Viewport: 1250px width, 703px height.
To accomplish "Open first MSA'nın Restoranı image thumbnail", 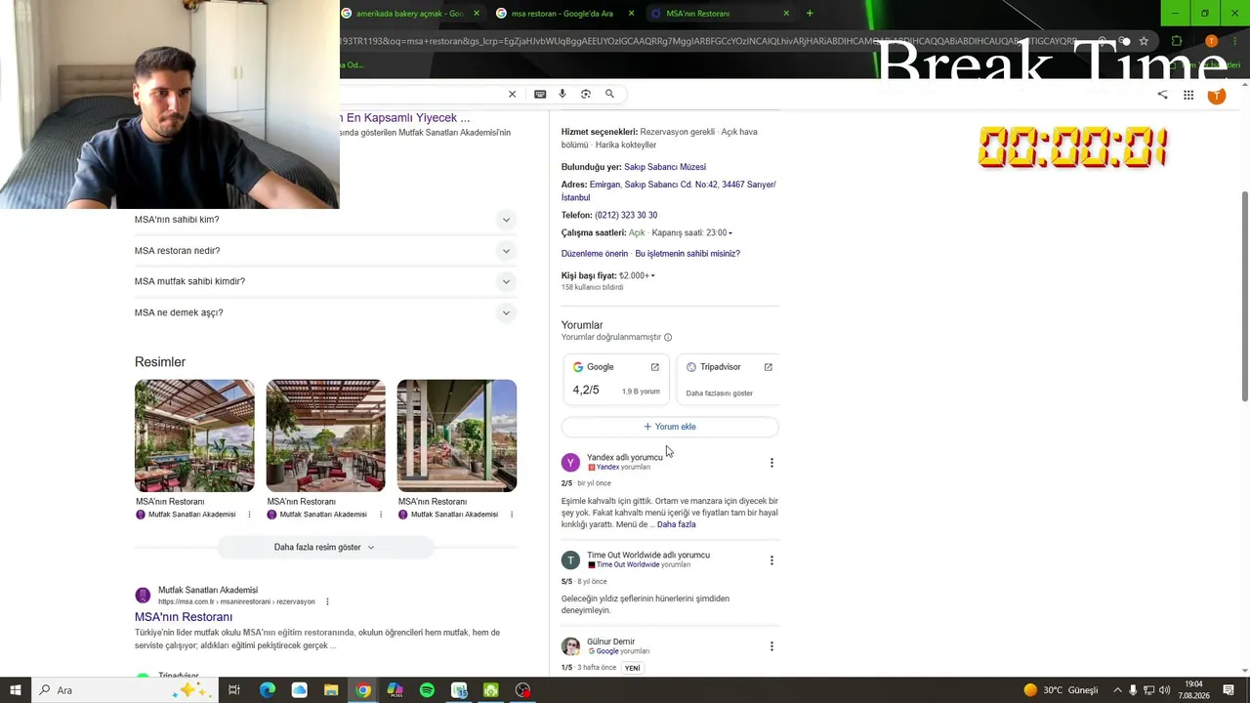I will [194, 435].
